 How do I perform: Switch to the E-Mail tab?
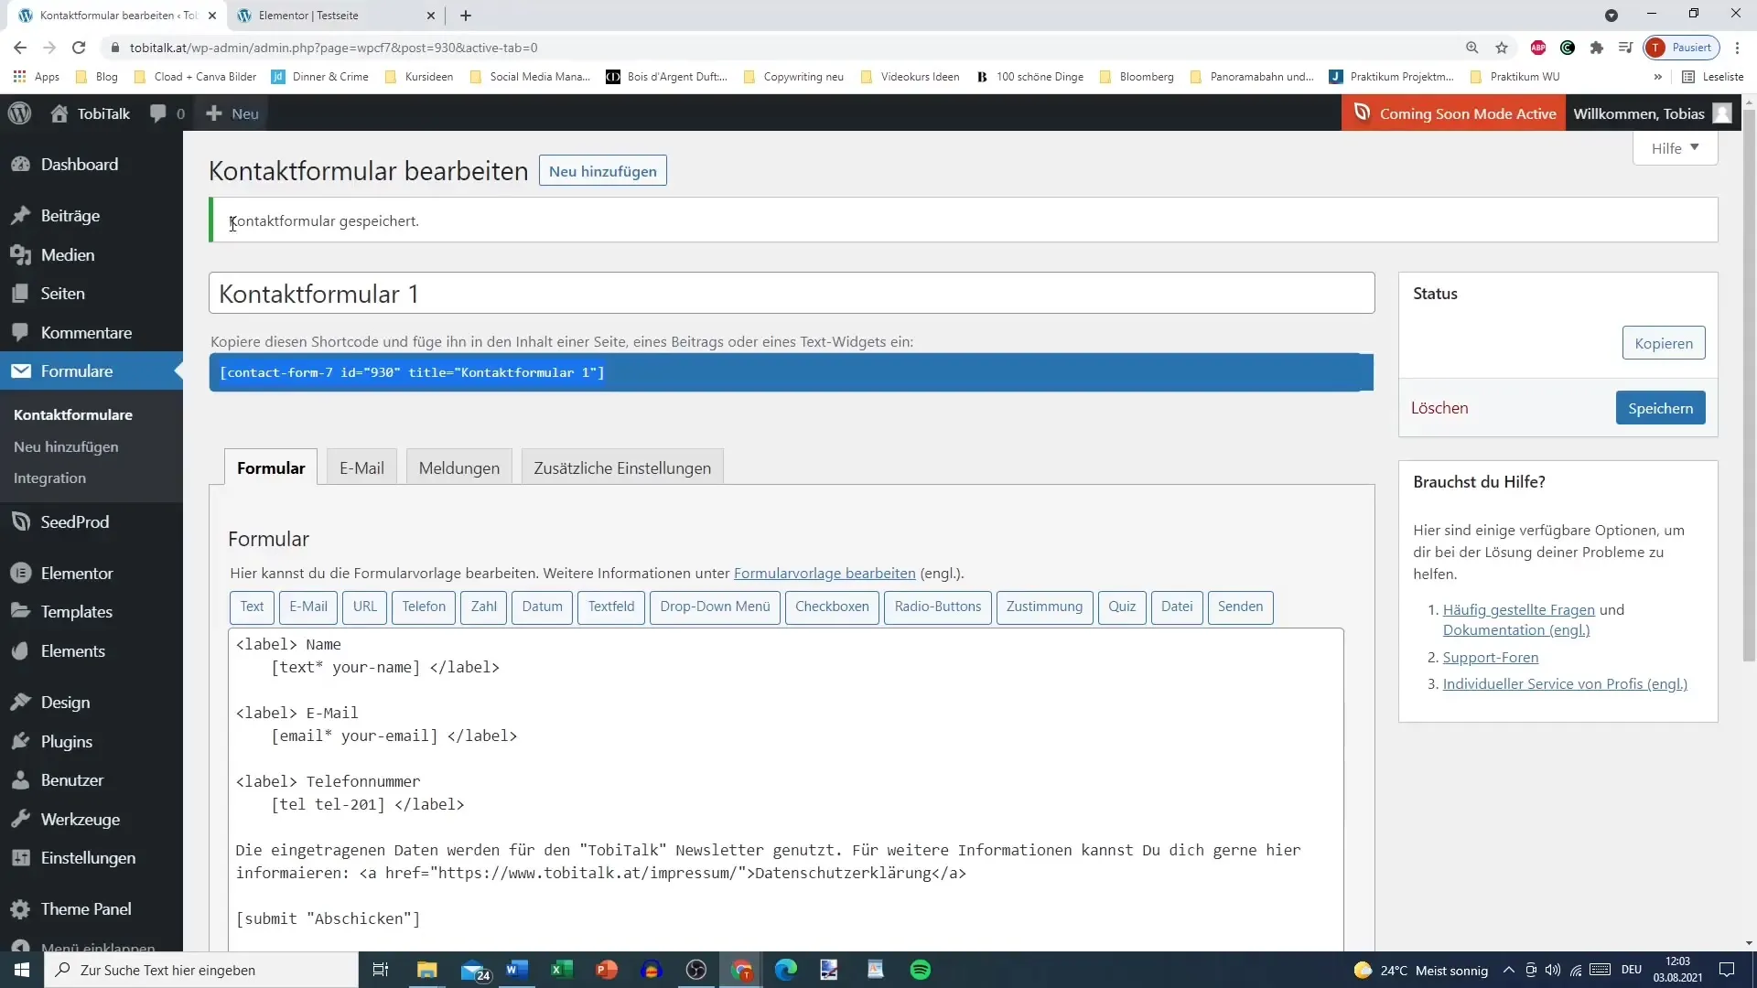(x=362, y=467)
